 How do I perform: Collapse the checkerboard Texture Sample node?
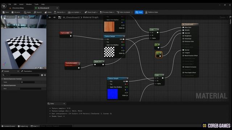(124, 36)
